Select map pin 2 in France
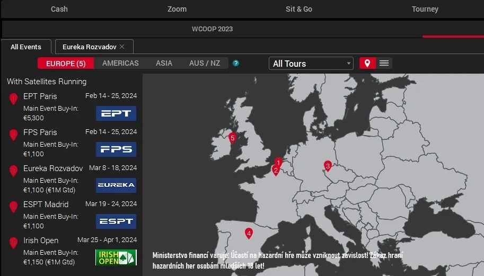Screen dimensions: 484x276 (x=276, y=171)
